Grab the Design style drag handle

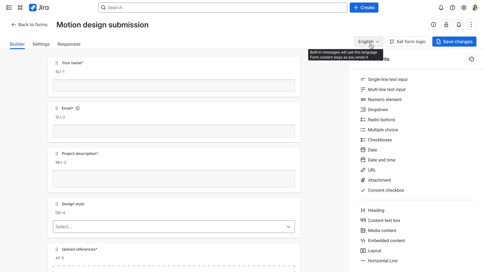(57, 204)
